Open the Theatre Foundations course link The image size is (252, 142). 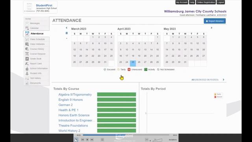[73, 125]
